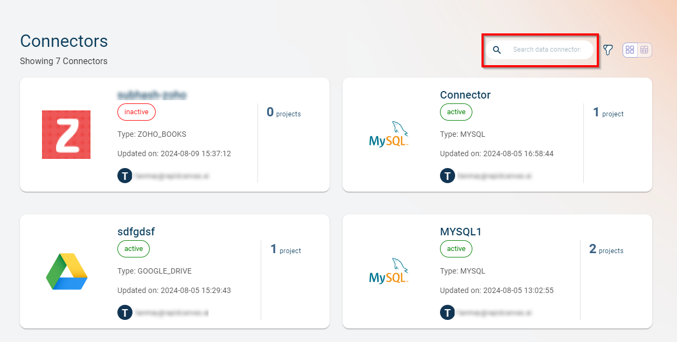Open the connector titled Connector
The image size is (677, 342).
[x=465, y=95]
